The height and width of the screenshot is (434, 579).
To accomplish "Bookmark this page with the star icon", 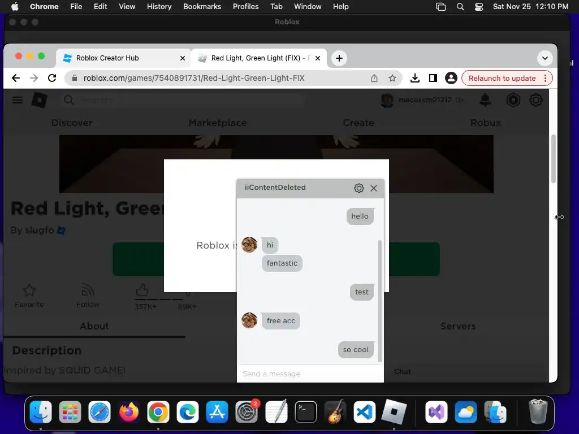I will [392, 78].
